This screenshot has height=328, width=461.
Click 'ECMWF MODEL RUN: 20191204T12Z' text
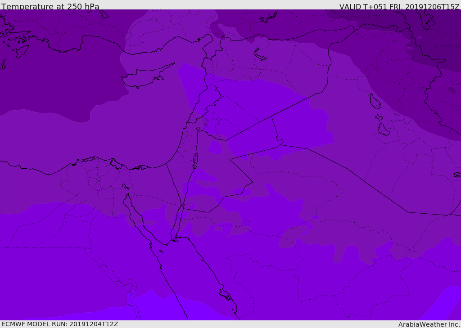tap(60, 324)
